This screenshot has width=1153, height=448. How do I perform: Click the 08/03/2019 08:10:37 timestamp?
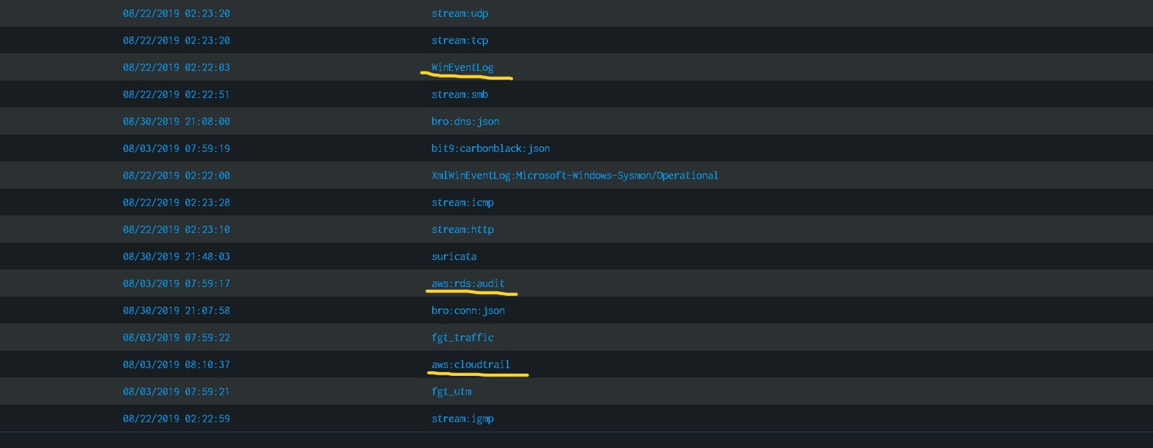[176, 365]
